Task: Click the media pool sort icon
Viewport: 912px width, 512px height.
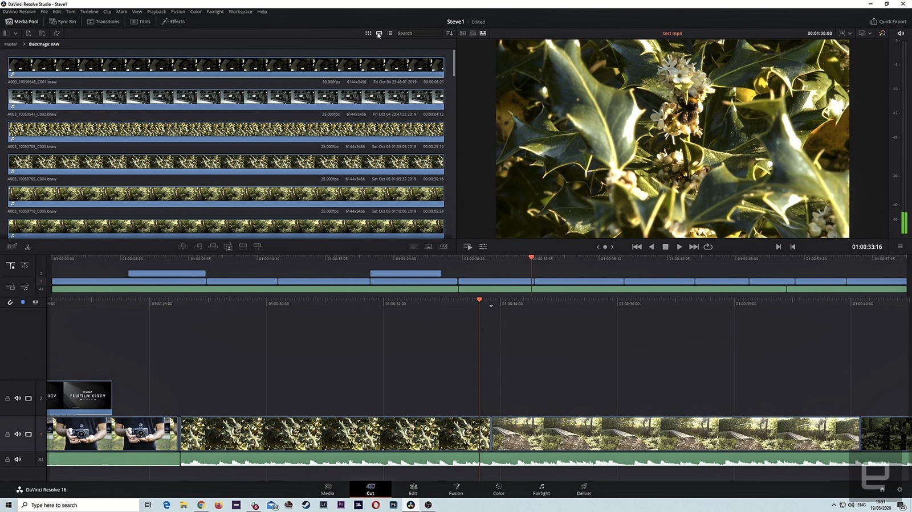Action: tap(450, 34)
